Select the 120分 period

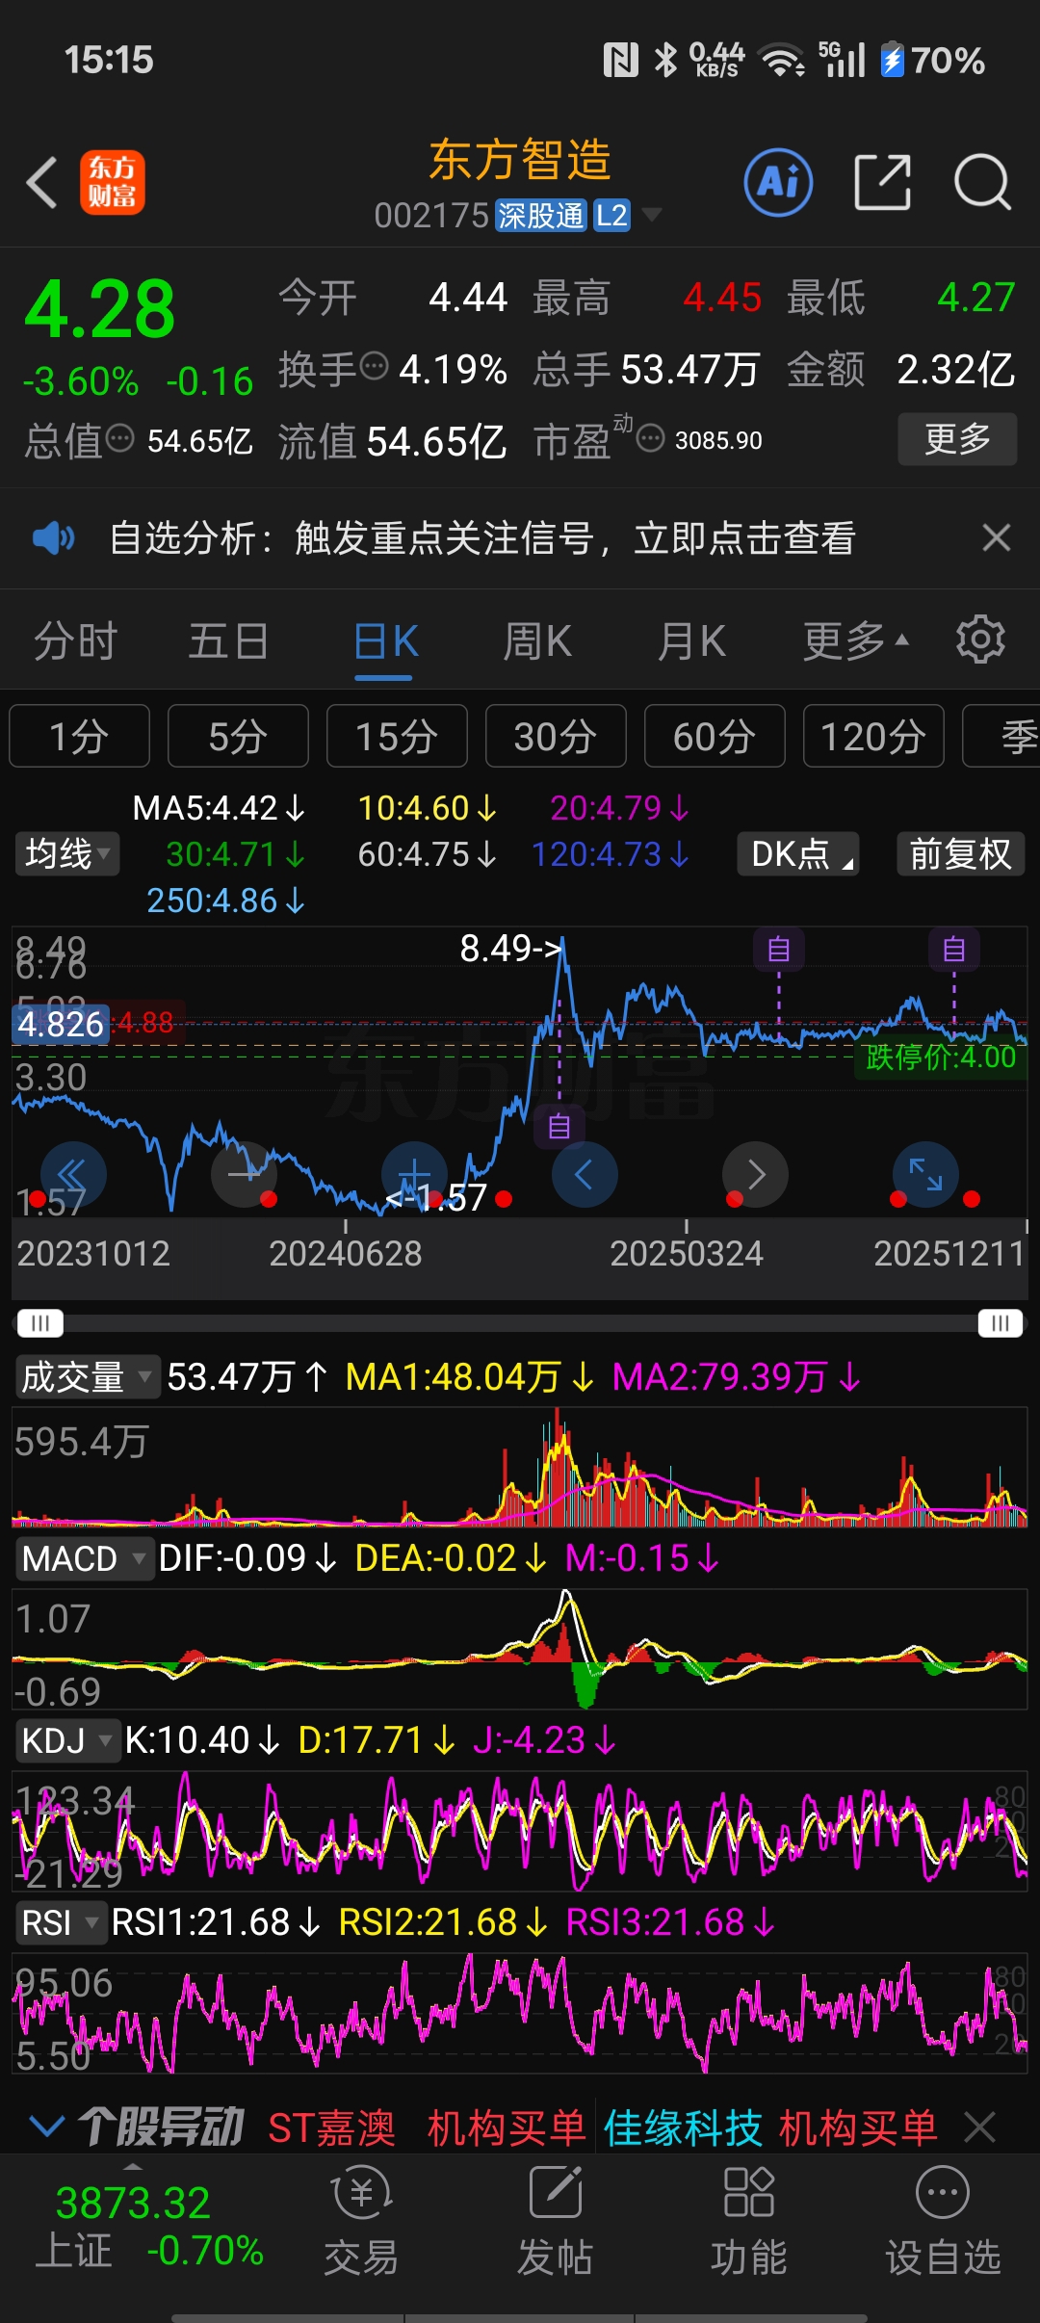(873, 736)
